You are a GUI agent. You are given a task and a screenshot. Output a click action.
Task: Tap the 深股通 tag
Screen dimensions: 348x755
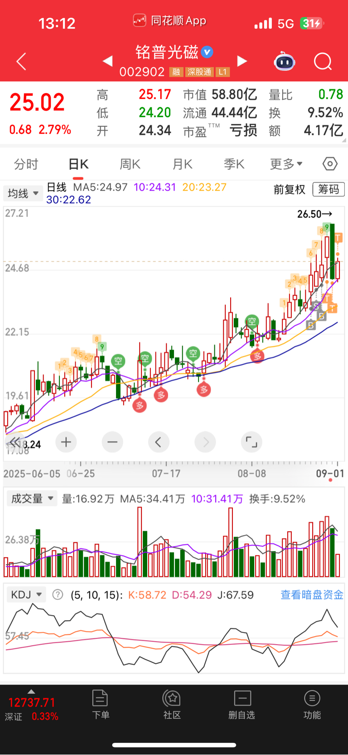pyautogui.click(x=200, y=72)
